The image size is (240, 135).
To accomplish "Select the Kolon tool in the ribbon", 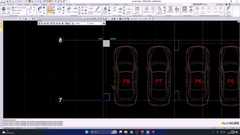I will (x=50, y=10).
